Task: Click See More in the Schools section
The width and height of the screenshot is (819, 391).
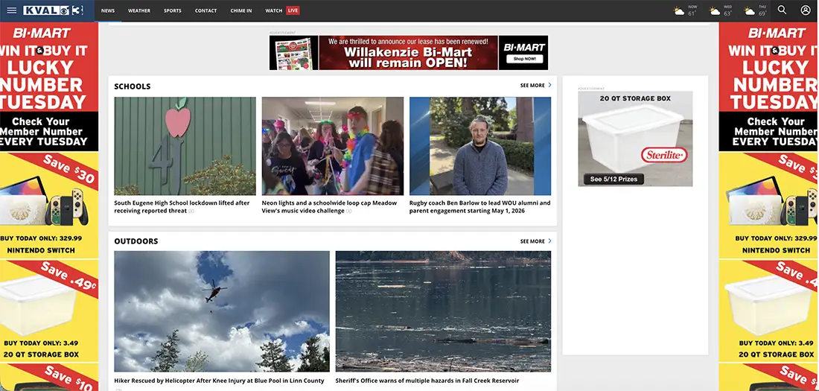Action: click(x=532, y=85)
